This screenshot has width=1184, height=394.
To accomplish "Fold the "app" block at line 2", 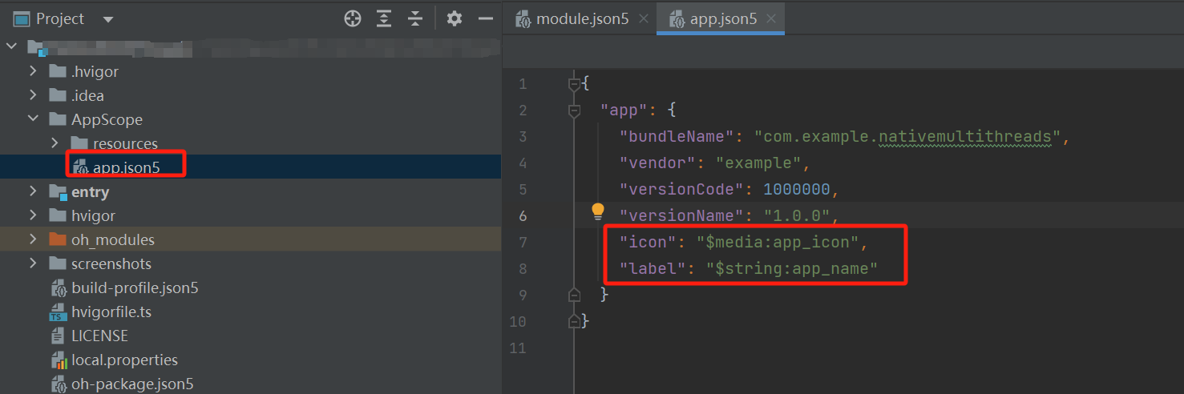I will (x=574, y=111).
